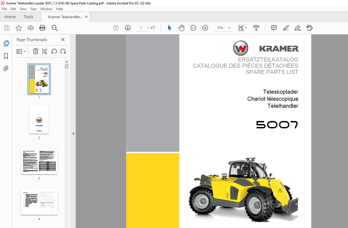Rotate page clockwise in thumbnails toolbar

click(x=63, y=51)
